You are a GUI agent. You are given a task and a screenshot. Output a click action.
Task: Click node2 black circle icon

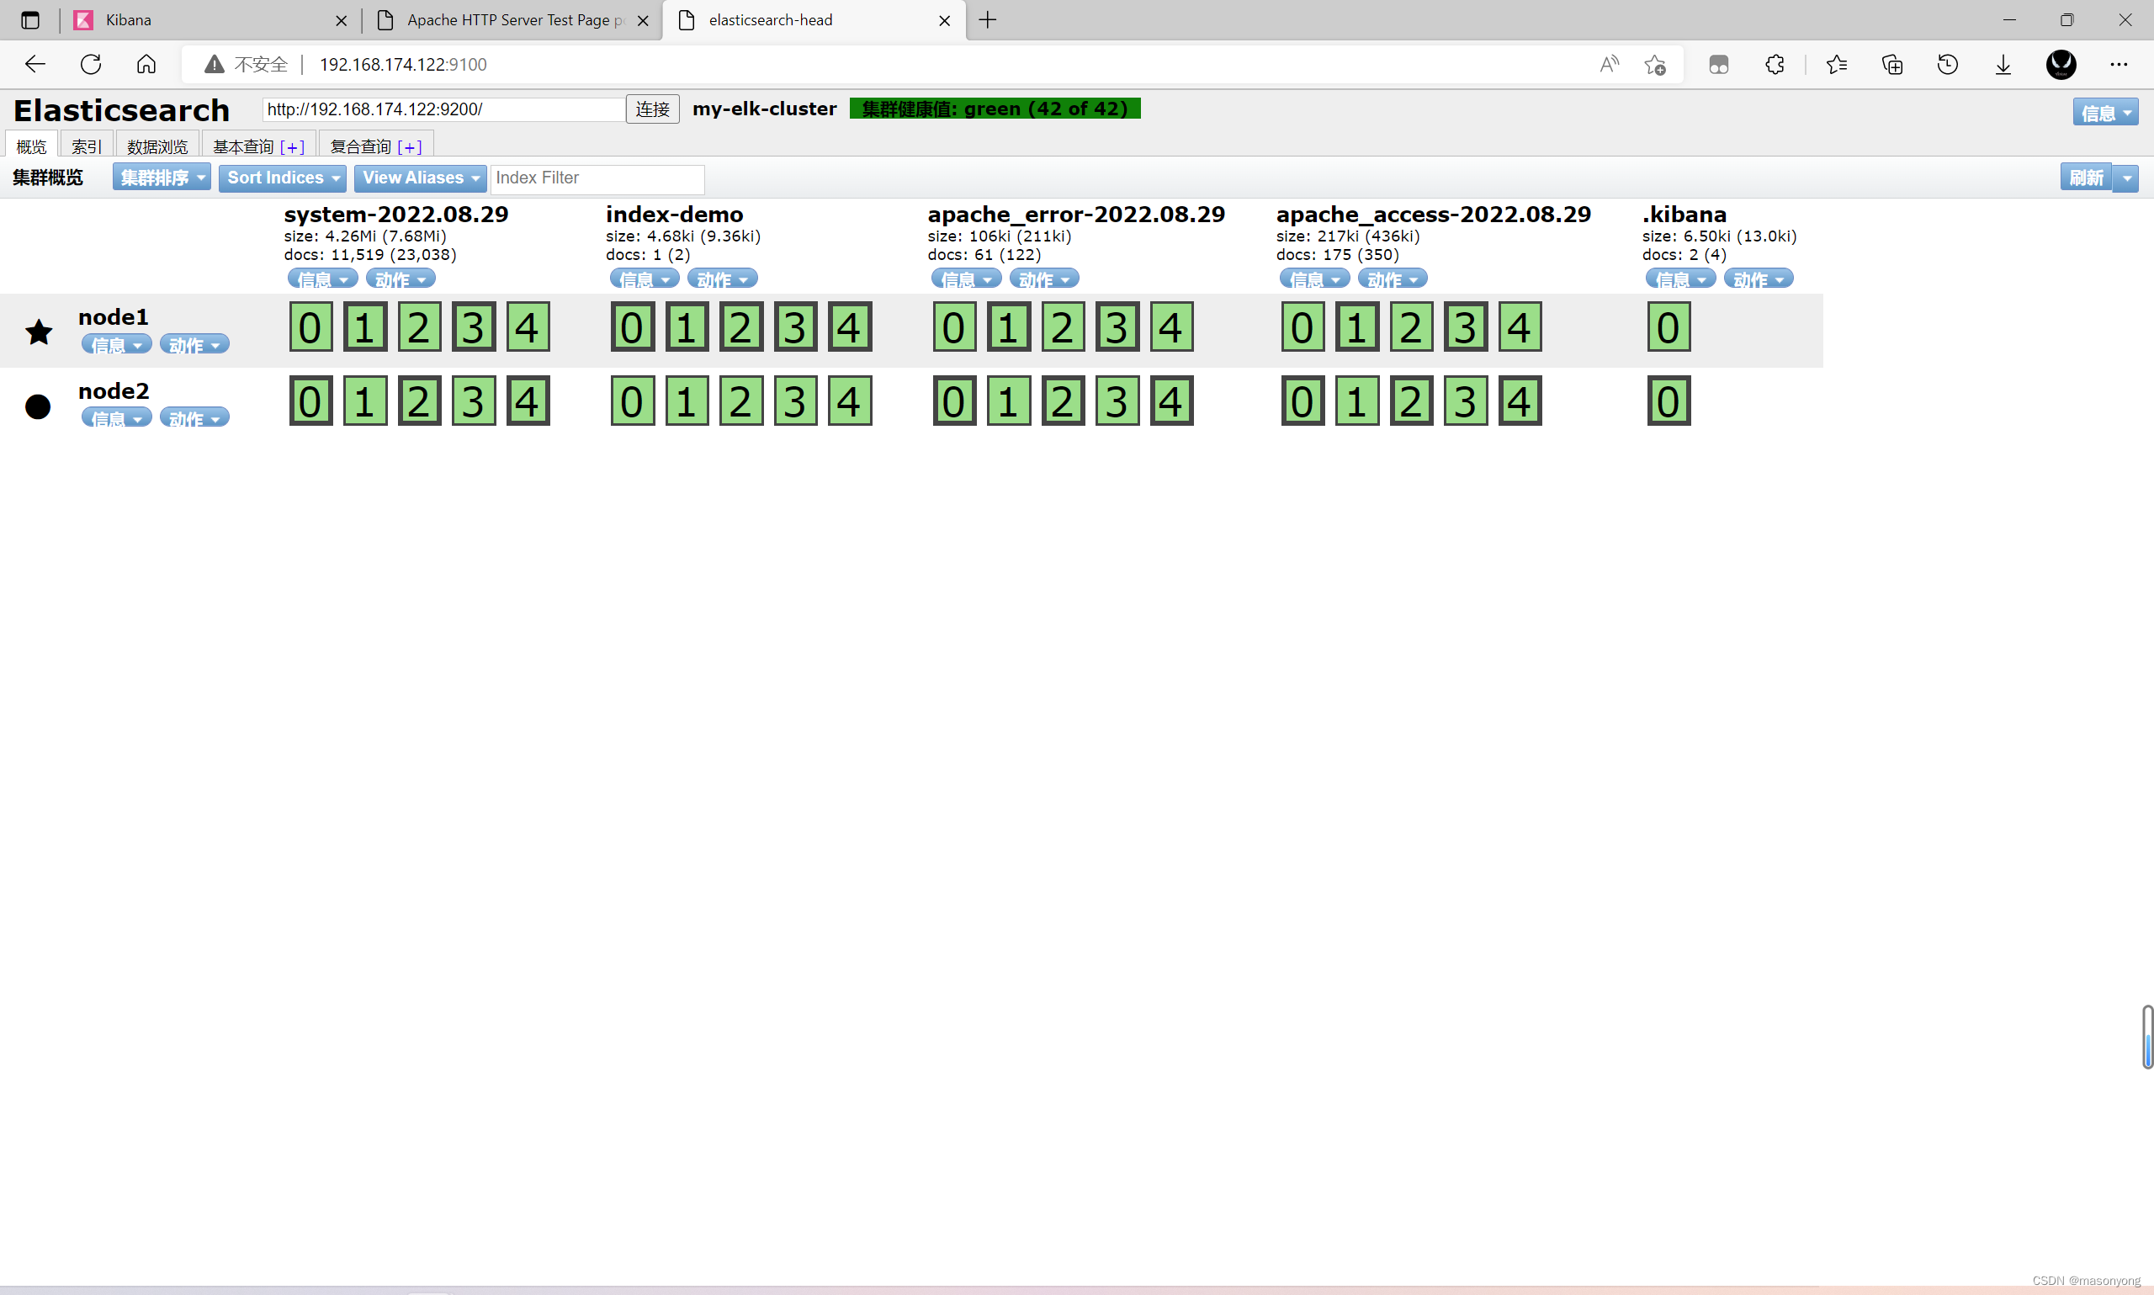[39, 406]
